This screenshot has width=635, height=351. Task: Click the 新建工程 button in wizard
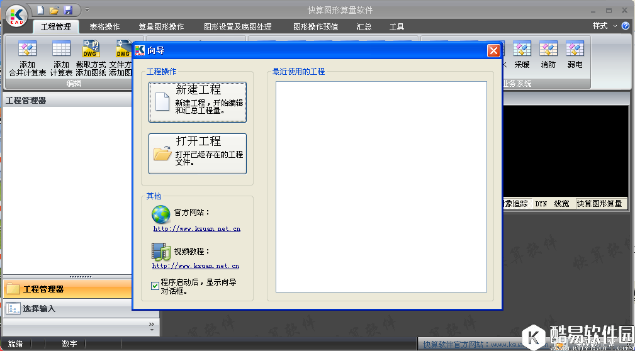198,102
